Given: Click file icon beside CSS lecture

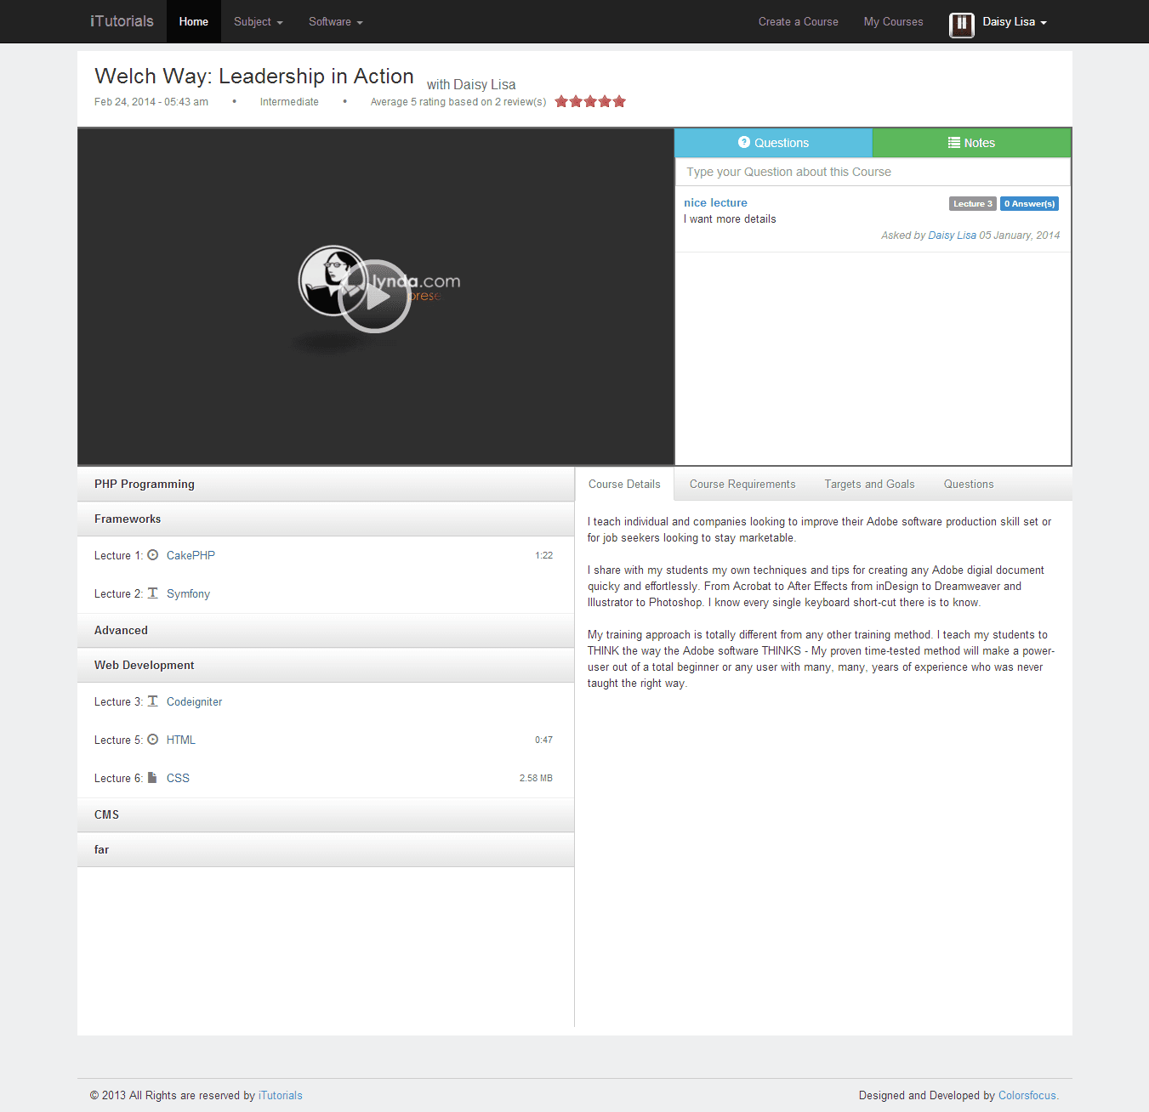Looking at the screenshot, I should [x=152, y=777].
